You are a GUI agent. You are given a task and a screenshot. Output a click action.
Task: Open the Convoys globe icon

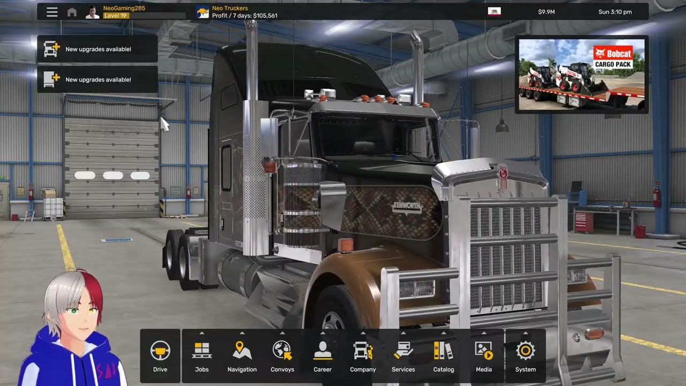tap(282, 351)
